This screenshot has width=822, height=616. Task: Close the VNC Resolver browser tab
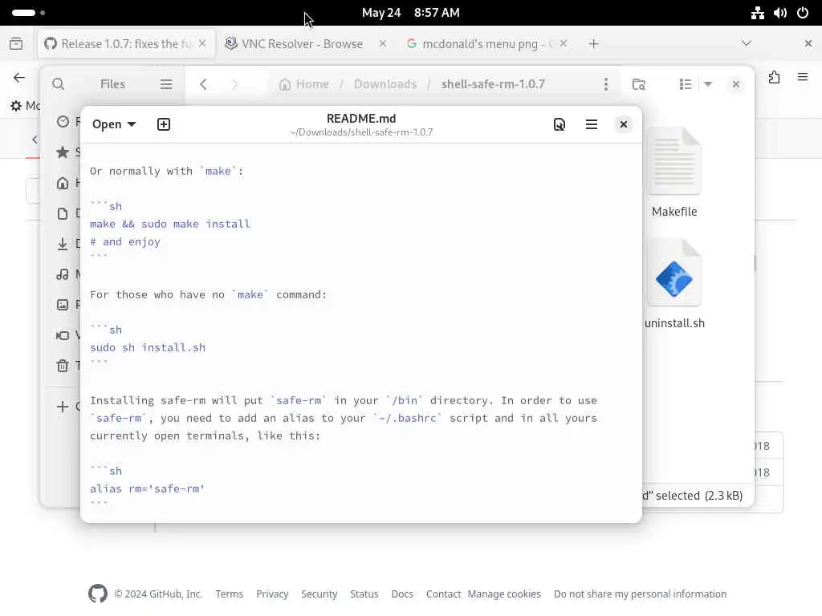click(x=383, y=43)
